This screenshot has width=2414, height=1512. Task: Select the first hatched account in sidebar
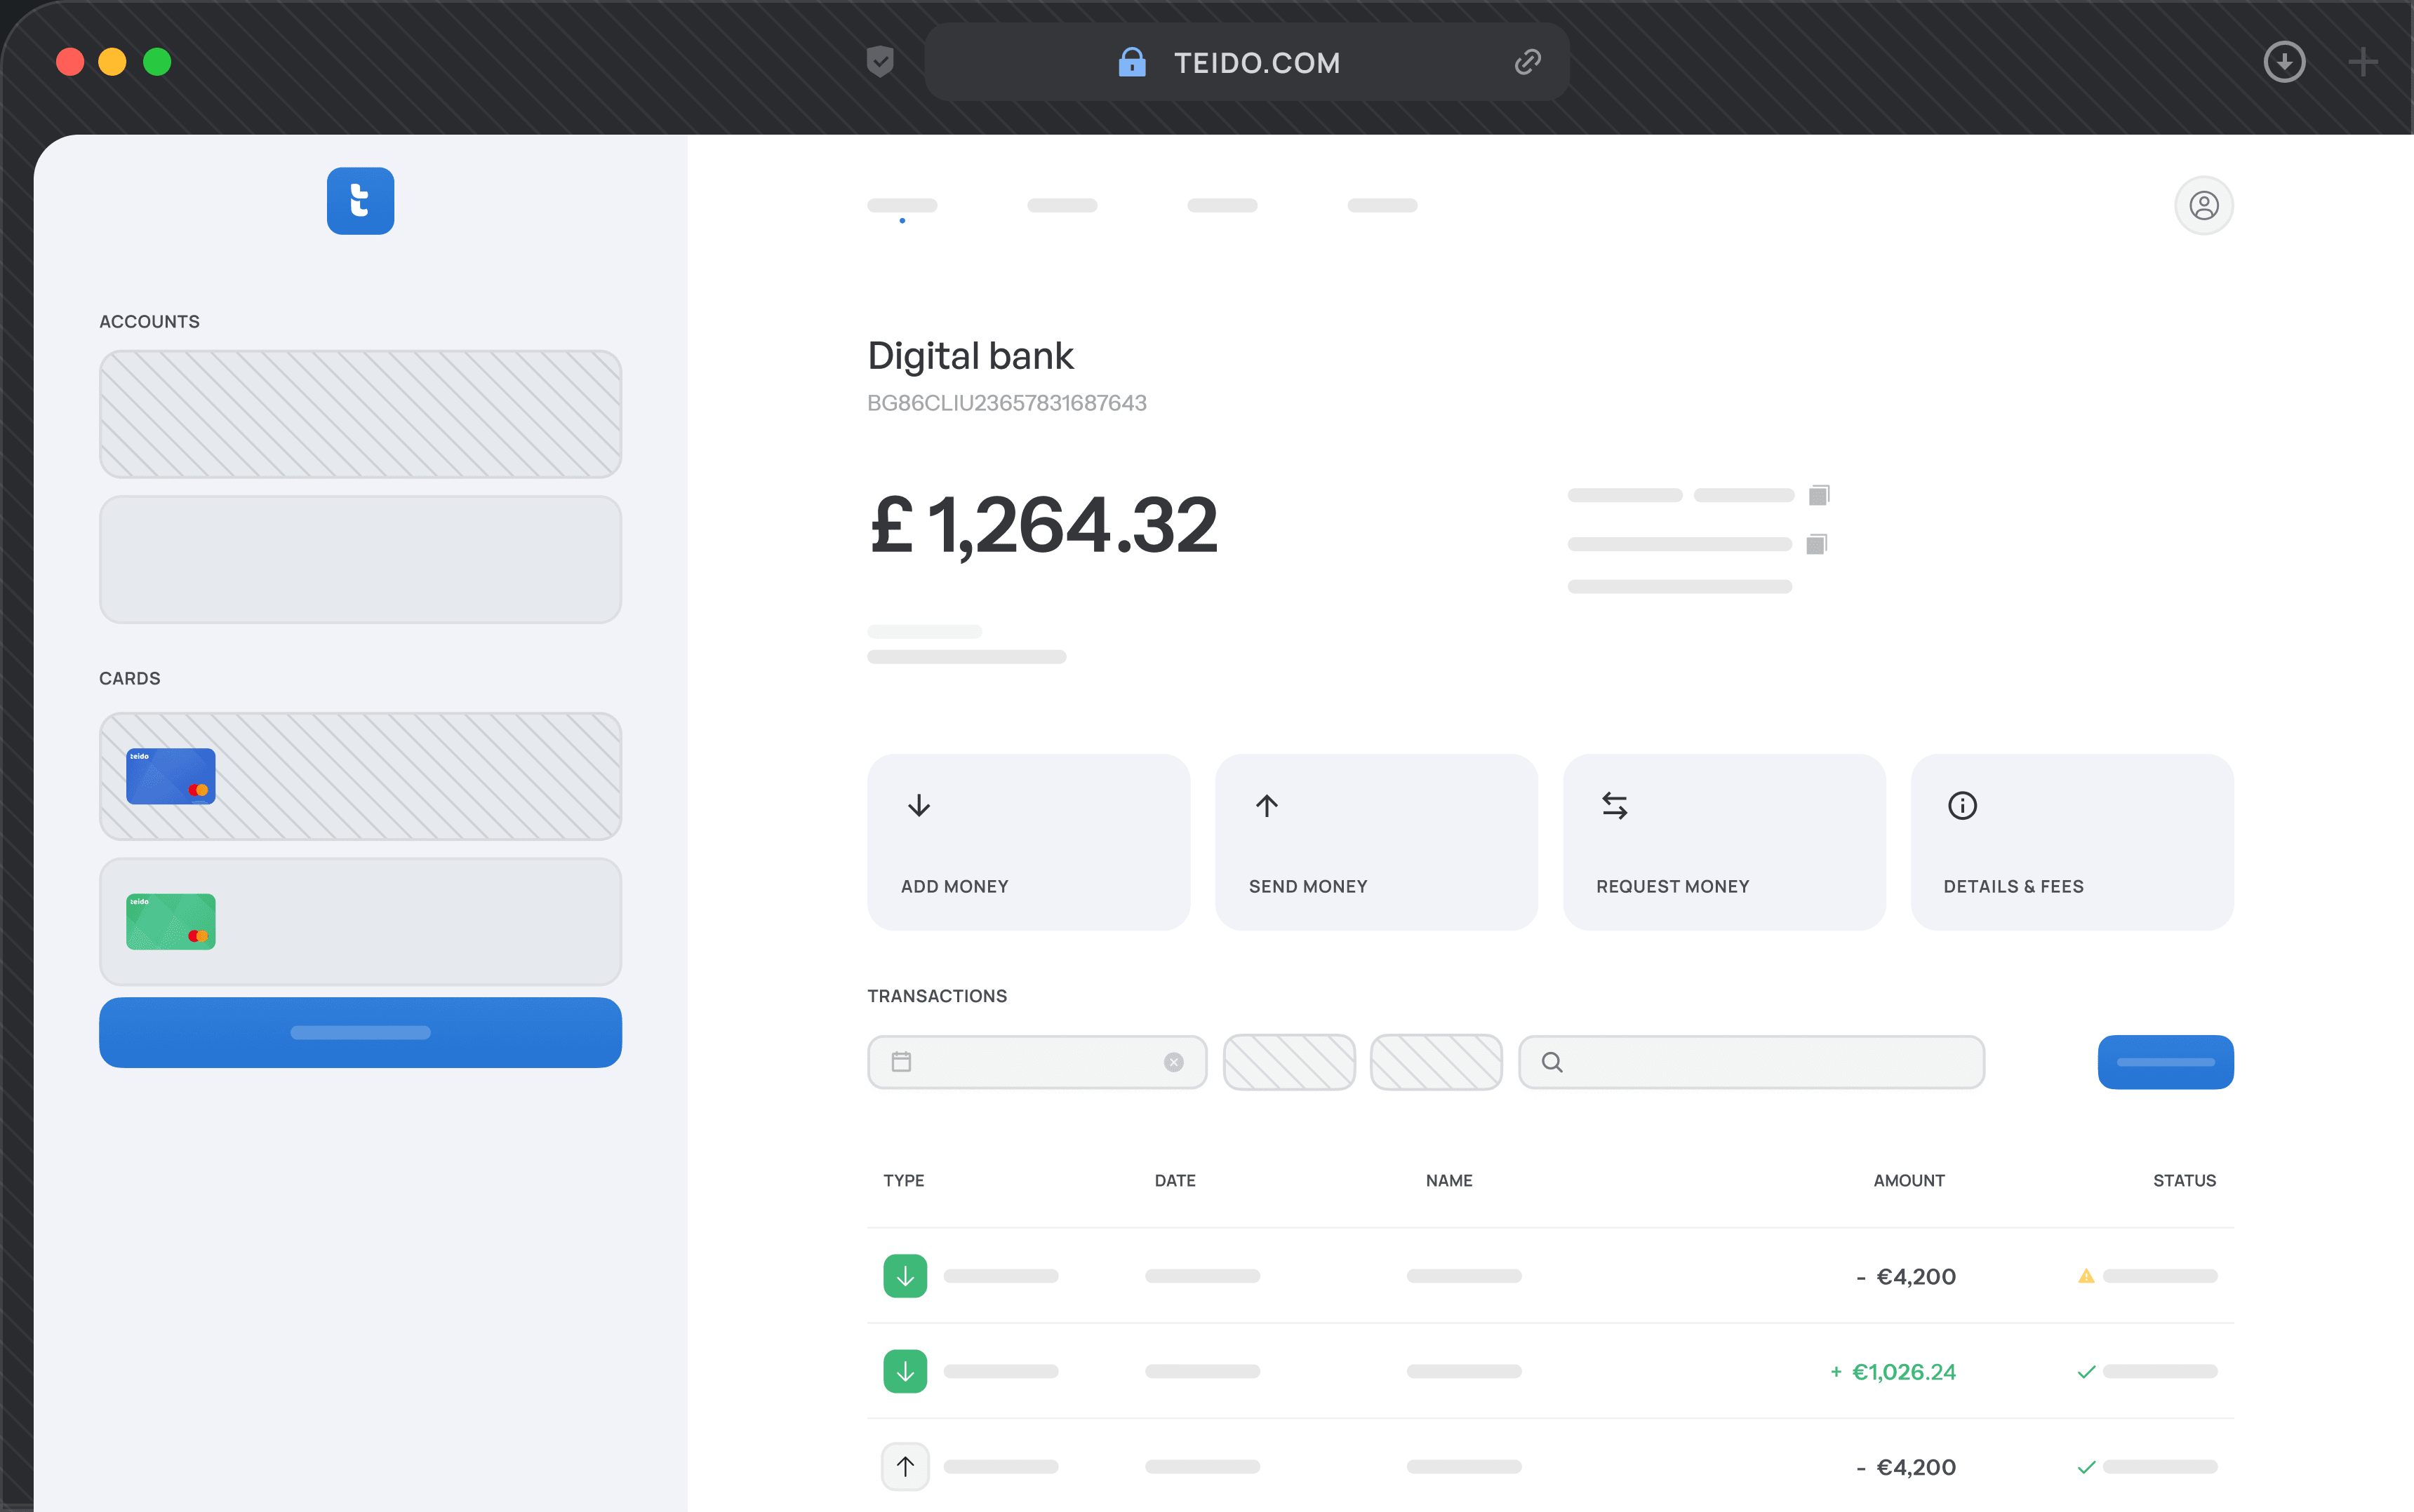pos(360,414)
